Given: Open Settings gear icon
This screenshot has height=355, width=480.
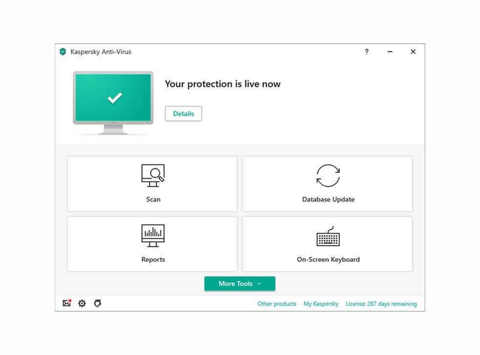Looking at the screenshot, I should (82, 303).
